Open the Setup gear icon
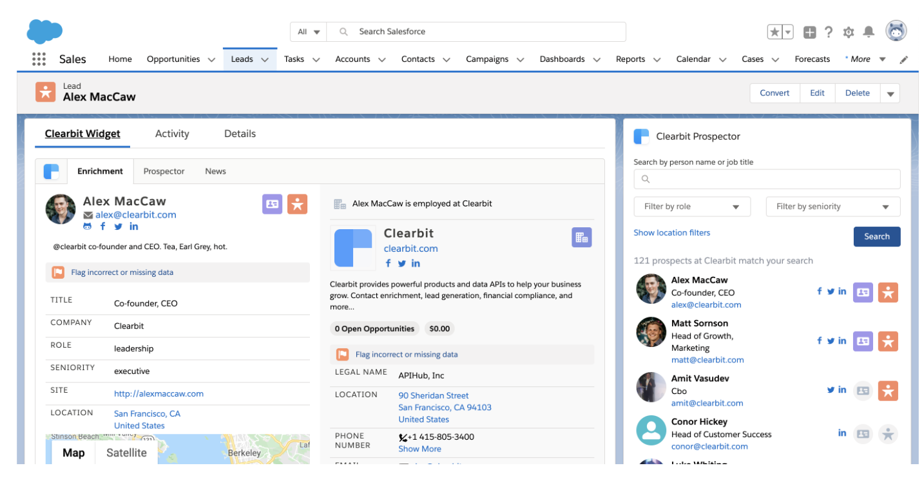This screenshot has width=924, height=488. point(849,32)
